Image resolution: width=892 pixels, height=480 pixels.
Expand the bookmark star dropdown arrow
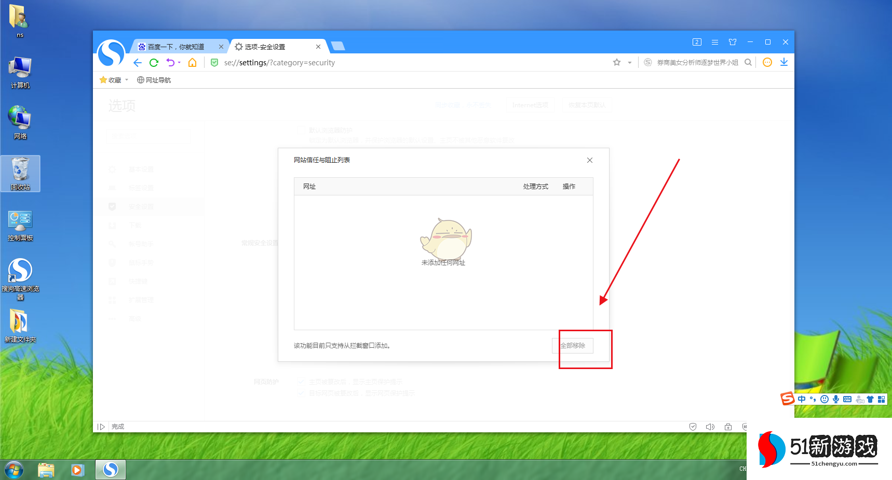pos(629,62)
